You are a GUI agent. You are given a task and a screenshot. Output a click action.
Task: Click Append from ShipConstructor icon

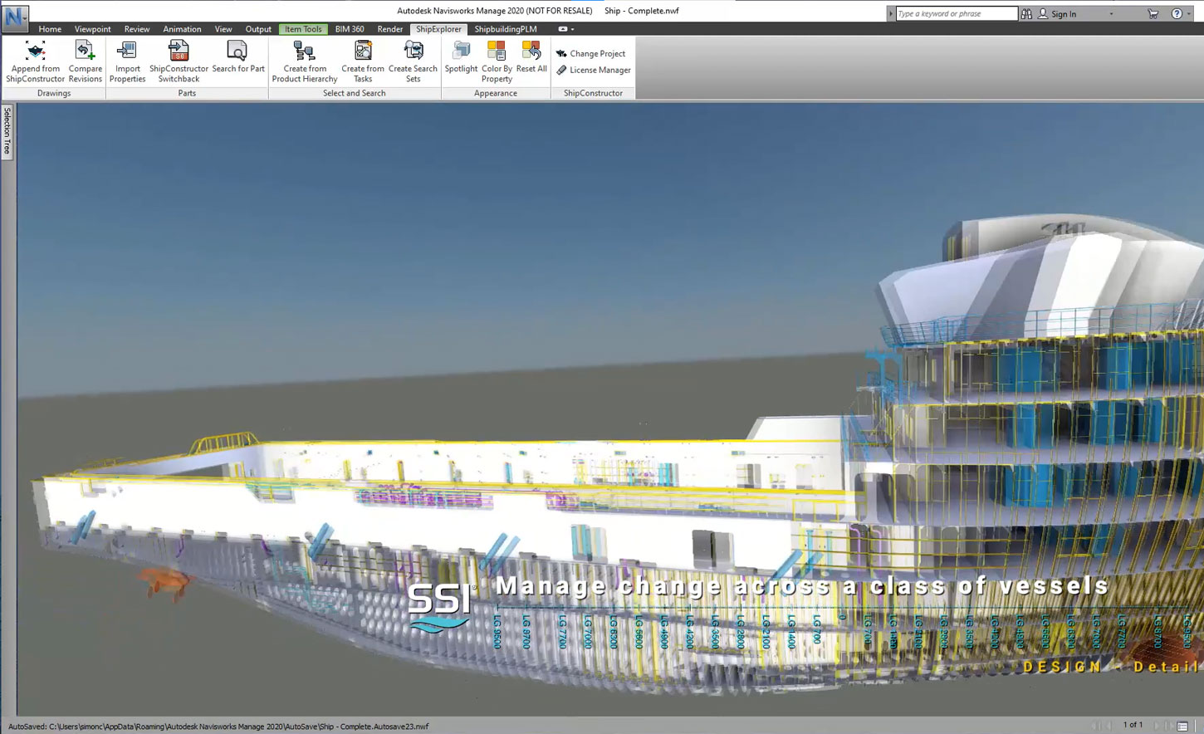click(35, 52)
